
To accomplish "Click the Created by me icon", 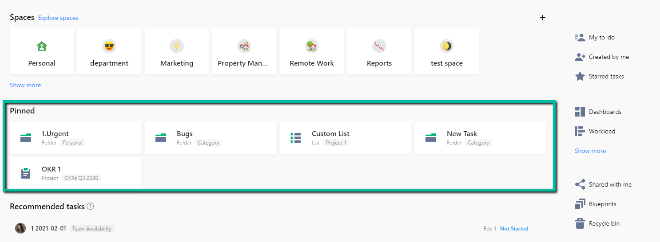I will point(580,57).
